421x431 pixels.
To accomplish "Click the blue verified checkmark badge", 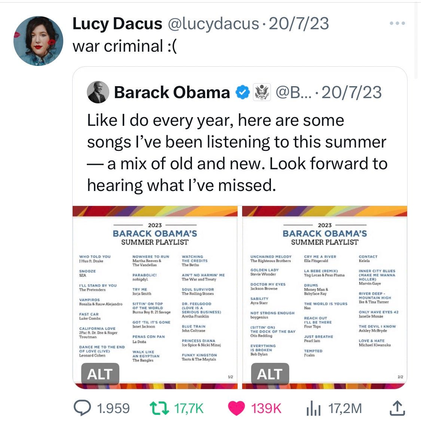I will pos(242,92).
